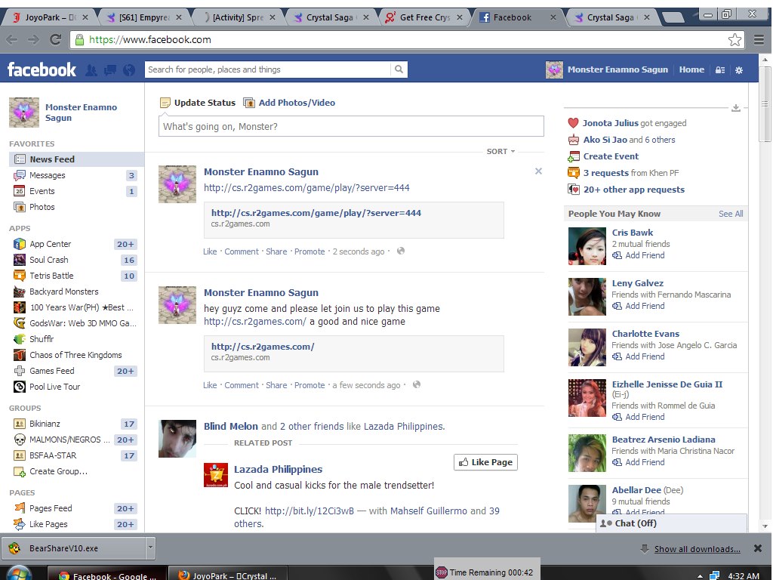Open the messages icon in Facebook header
The height and width of the screenshot is (580, 773).
tap(110, 69)
